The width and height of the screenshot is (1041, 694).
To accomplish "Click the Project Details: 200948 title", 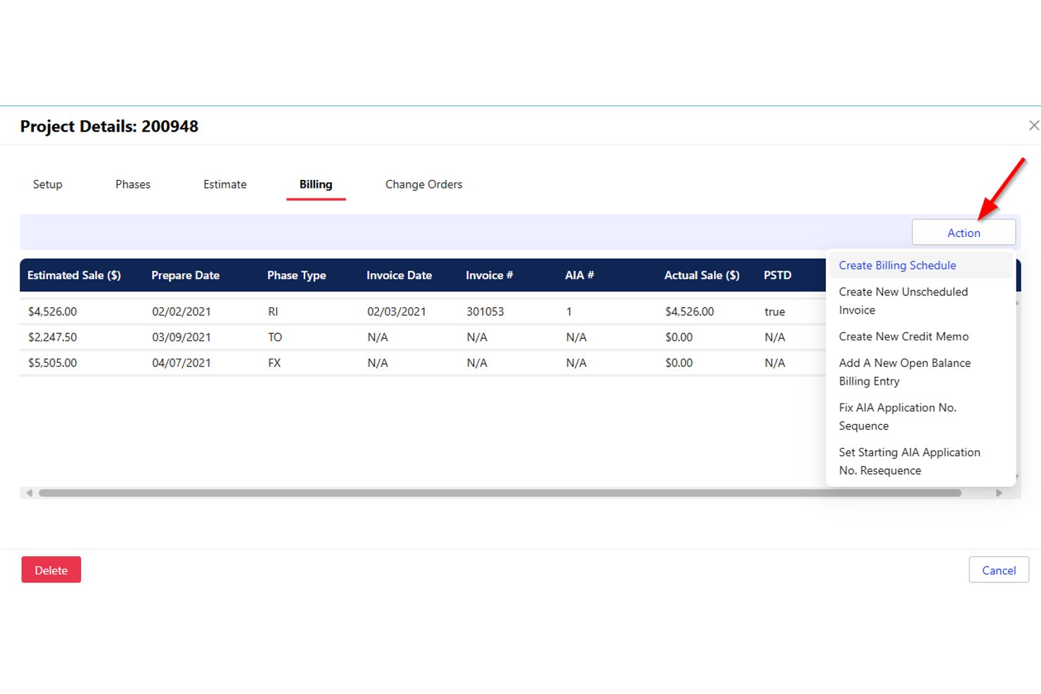I will pos(109,127).
